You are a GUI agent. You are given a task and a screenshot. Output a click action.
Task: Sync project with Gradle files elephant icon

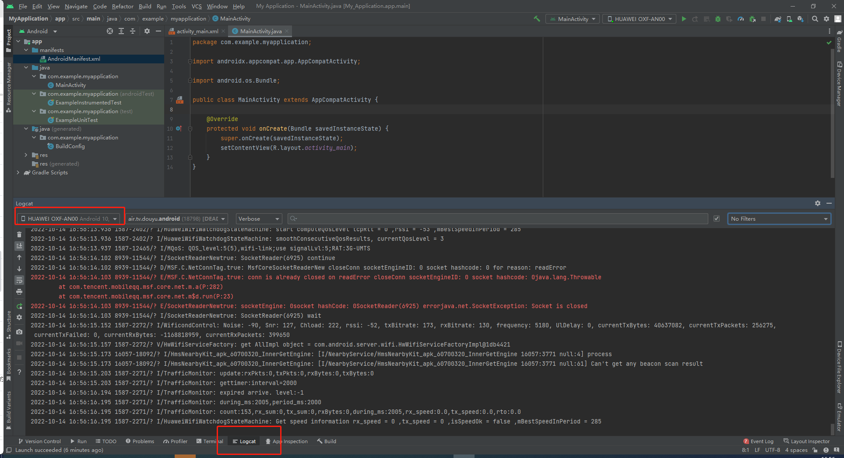coord(777,19)
